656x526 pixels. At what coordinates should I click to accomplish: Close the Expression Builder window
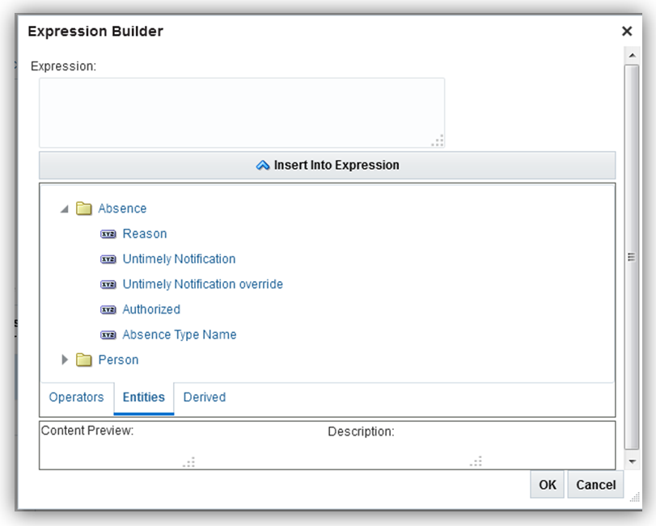click(626, 32)
